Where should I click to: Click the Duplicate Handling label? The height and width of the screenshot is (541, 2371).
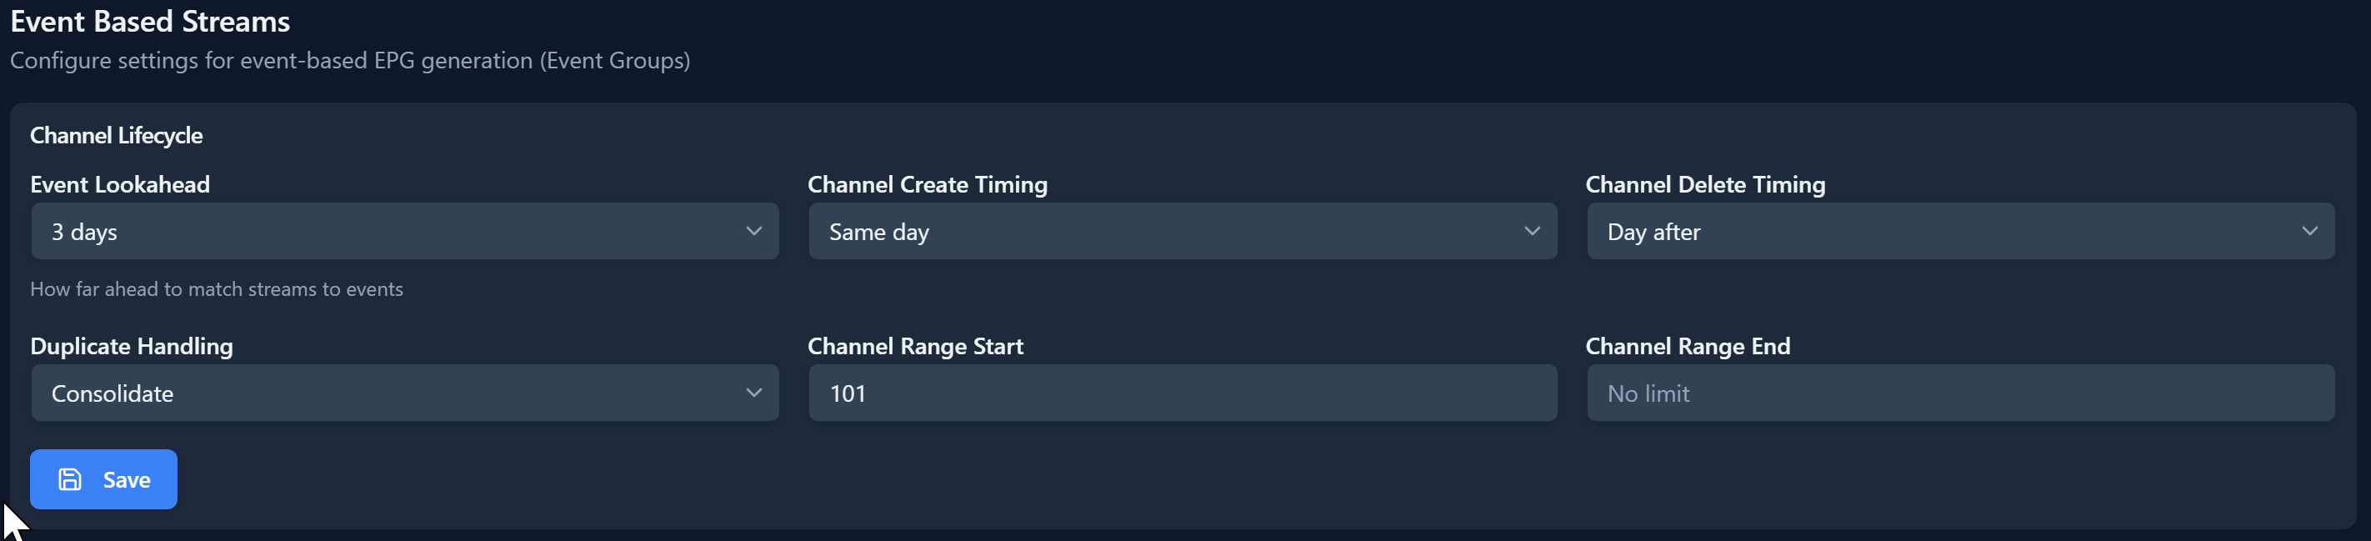[x=132, y=346]
